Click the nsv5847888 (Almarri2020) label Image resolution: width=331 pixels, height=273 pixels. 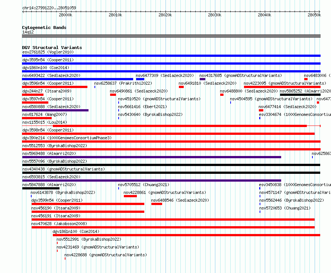pyautogui.click(x=49, y=185)
